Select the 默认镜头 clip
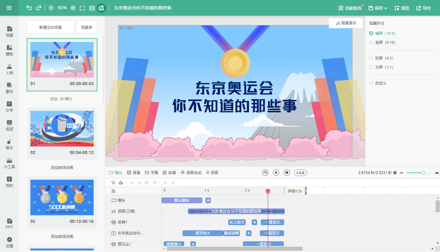This screenshot has height=252, width=440. 182,200
